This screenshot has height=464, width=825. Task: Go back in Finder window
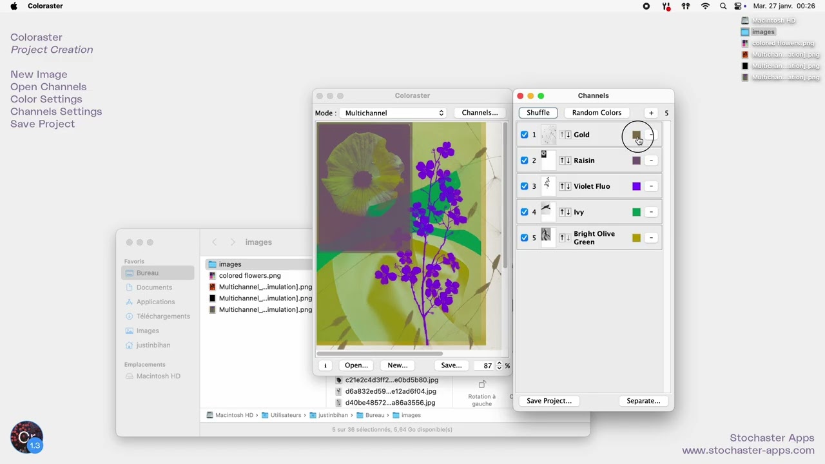(215, 242)
